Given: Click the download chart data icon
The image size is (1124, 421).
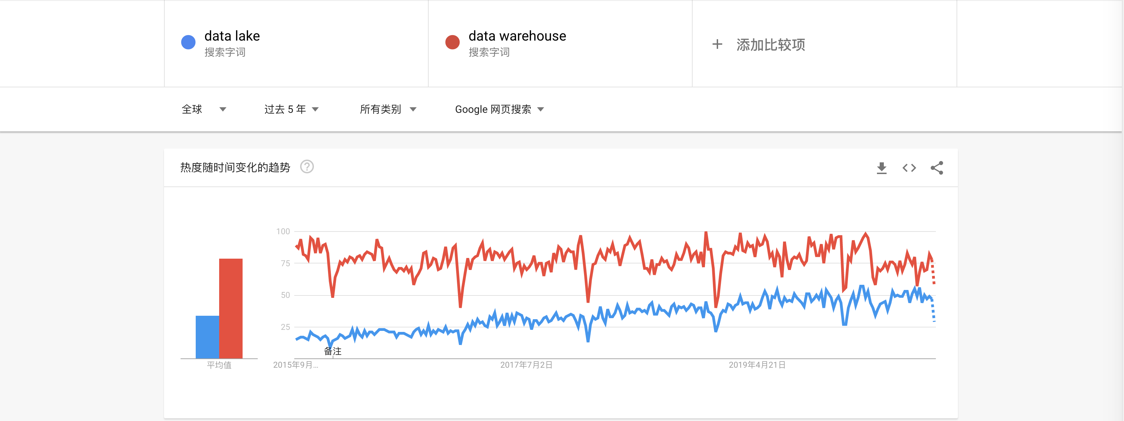Looking at the screenshot, I should pyautogui.click(x=881, y=168).
